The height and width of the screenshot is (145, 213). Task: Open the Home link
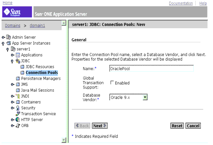tap(7, 3)
